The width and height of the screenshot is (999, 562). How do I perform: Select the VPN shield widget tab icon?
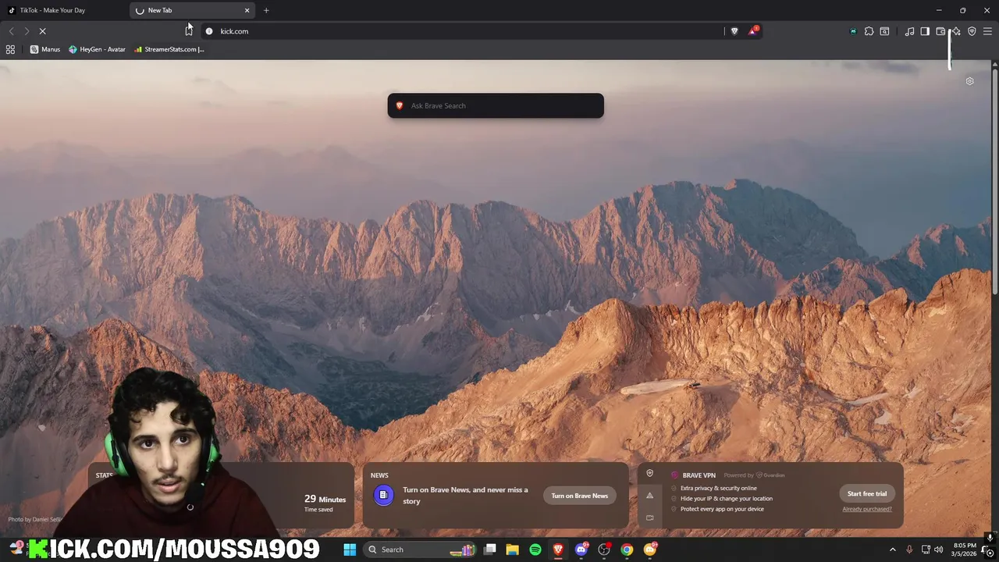pos(649,473)
